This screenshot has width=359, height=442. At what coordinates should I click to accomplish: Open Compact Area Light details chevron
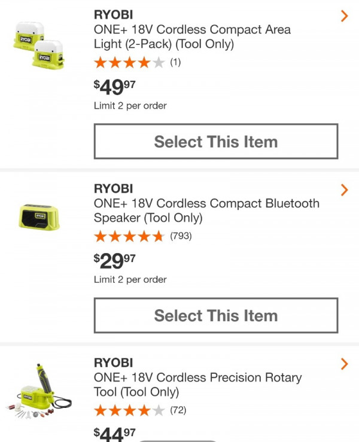344,16
